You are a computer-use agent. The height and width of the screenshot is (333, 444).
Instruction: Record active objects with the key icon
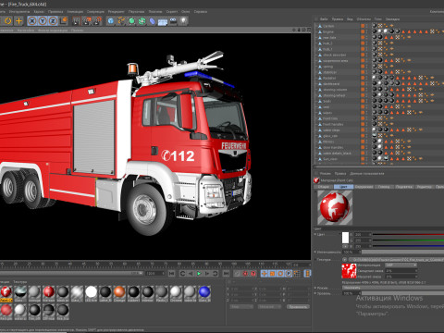[237, 274]
